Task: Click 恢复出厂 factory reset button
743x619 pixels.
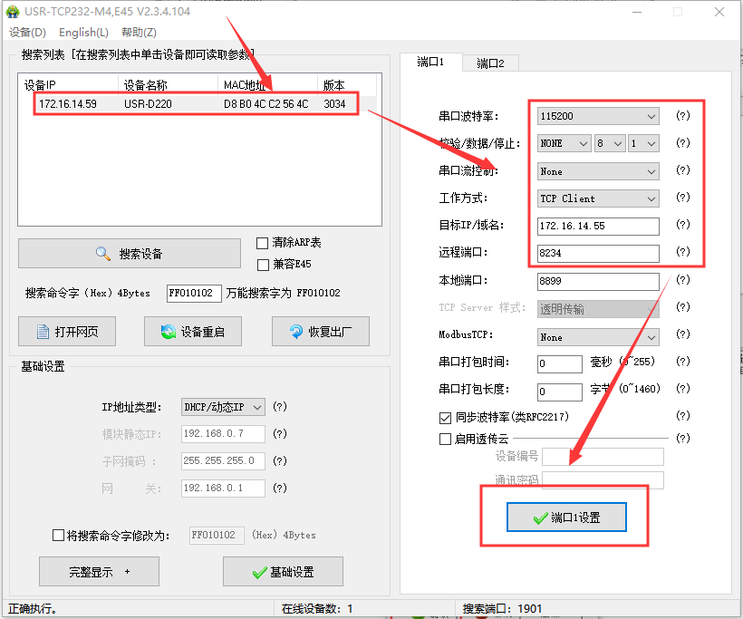Action: [320, 332]
